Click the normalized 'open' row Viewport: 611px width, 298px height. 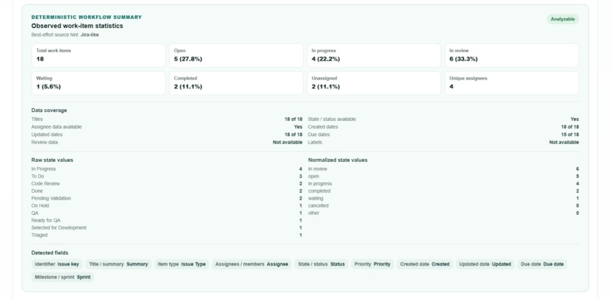(x=443, y=176)
